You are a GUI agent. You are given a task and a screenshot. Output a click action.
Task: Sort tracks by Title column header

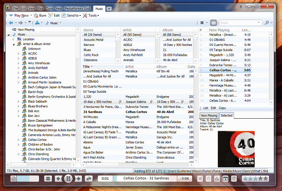[103, 67]
